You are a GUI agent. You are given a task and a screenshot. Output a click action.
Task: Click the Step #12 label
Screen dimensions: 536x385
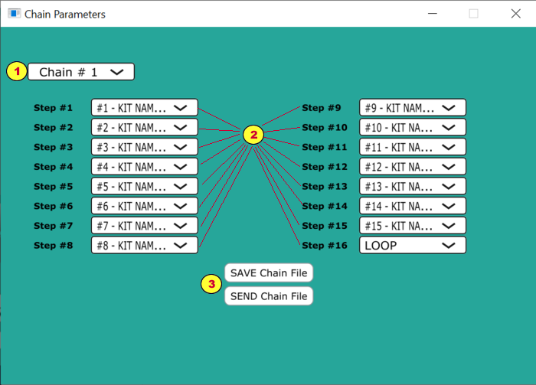tap(325, 167)
